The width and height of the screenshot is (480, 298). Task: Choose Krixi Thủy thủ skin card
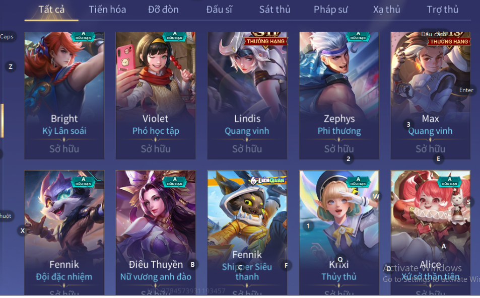coord(339,233)
